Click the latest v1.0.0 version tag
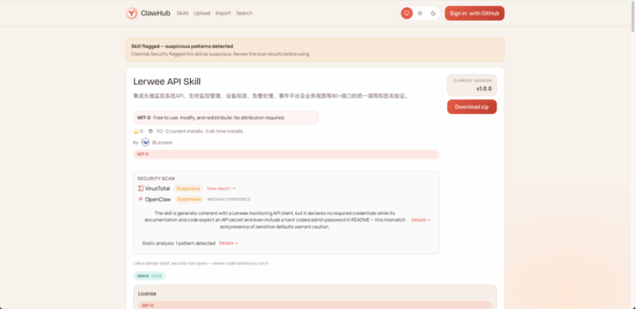 [149, 275]
